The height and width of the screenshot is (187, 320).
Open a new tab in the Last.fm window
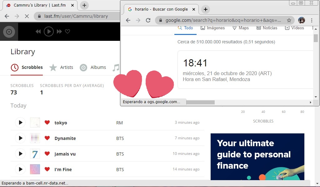tap(84, 5)
